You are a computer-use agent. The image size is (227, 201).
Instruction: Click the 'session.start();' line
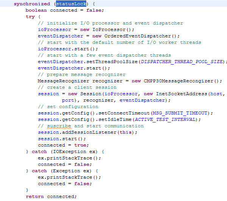(x=62, y=139)
